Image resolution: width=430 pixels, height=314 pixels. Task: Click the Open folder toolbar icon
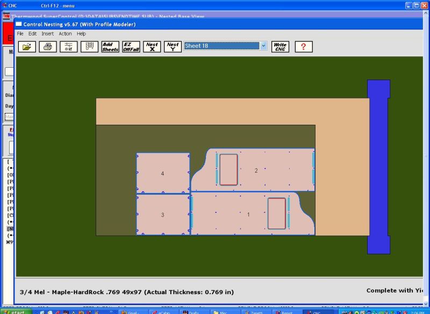click(27, 47)
